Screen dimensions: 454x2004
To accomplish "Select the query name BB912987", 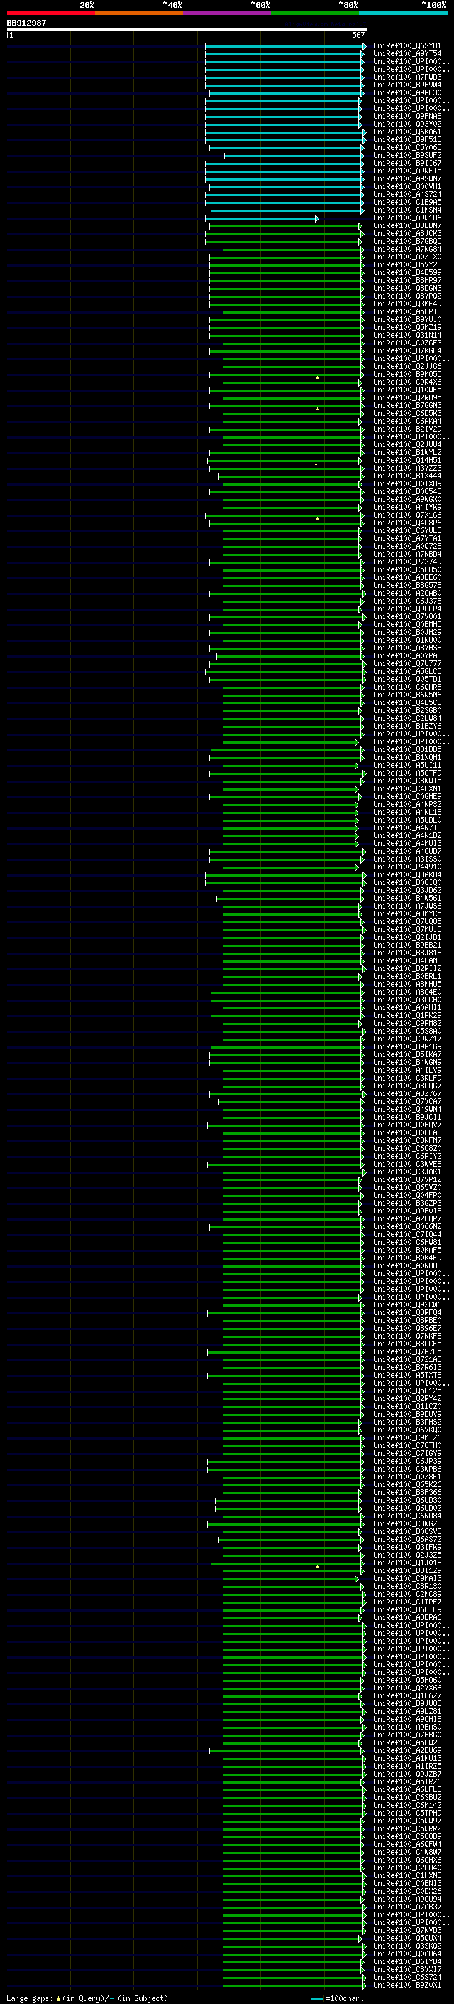I will 26,23.
